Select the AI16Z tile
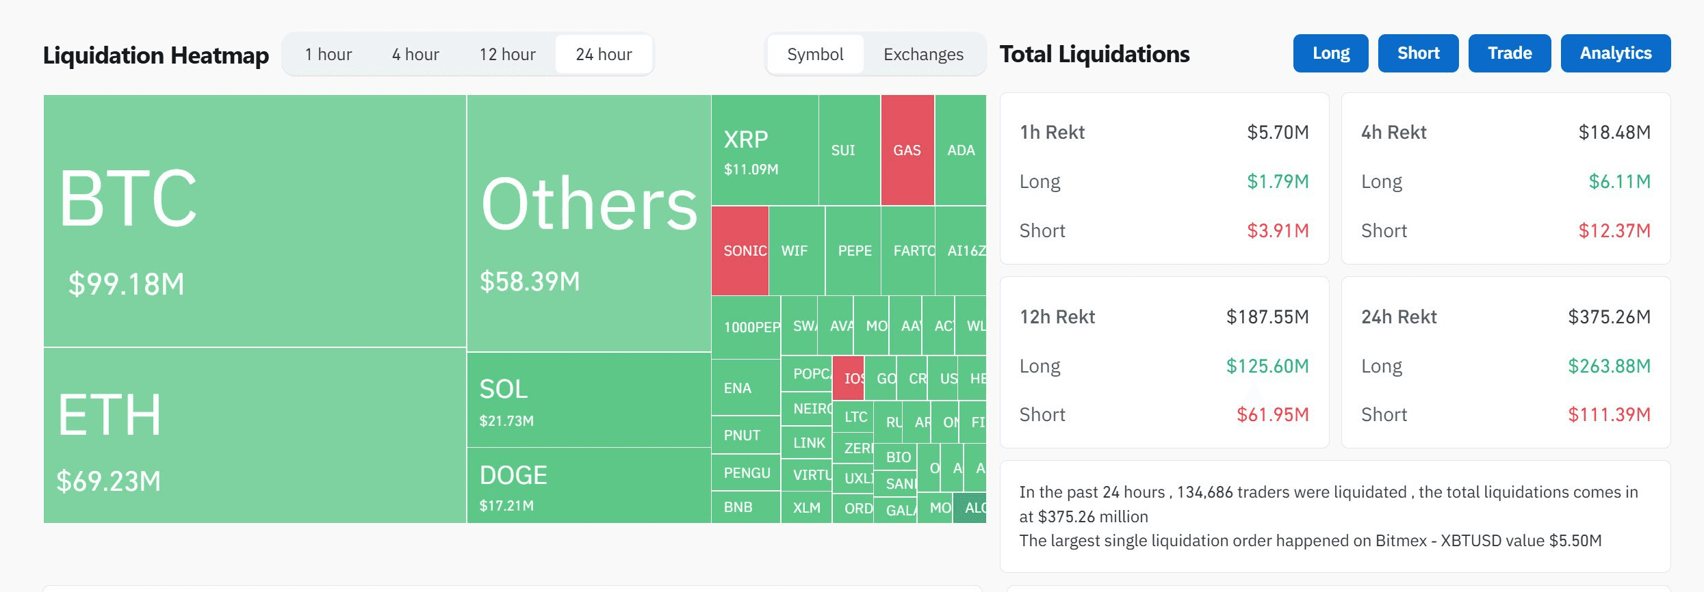The image size is (1704, 592). (x=961, y=251)
